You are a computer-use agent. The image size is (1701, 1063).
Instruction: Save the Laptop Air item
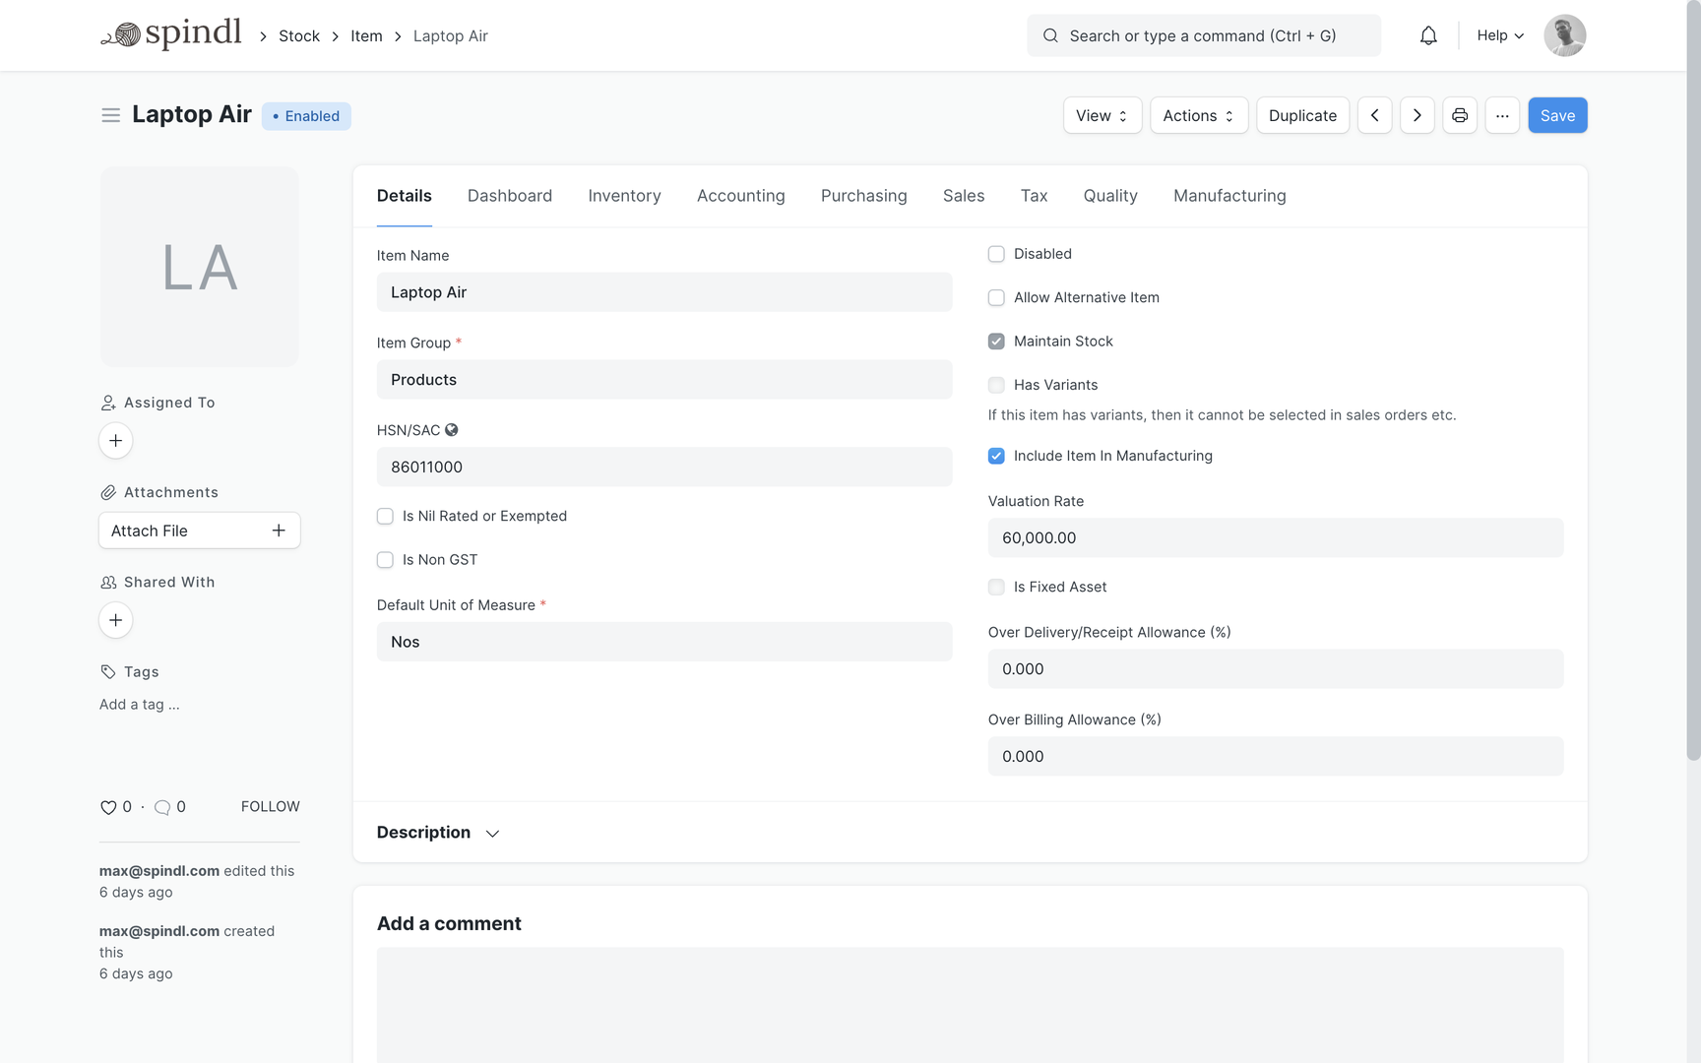(x=1557, y=115)
